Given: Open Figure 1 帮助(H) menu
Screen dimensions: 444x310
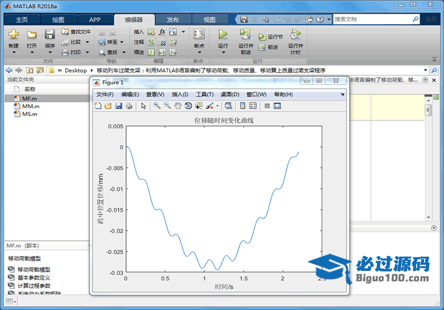Looking at the screenshot, I should [283, 94].
